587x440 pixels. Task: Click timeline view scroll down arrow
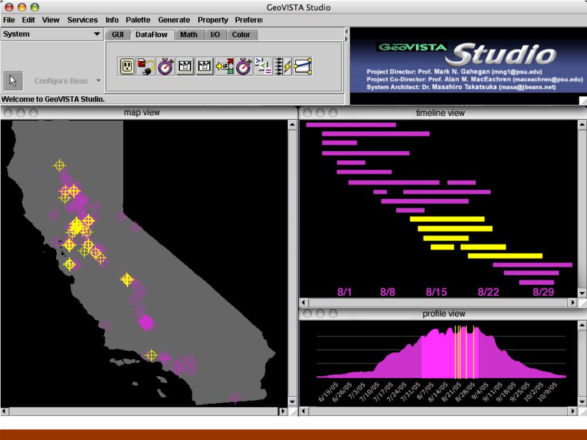coord(582,293)
